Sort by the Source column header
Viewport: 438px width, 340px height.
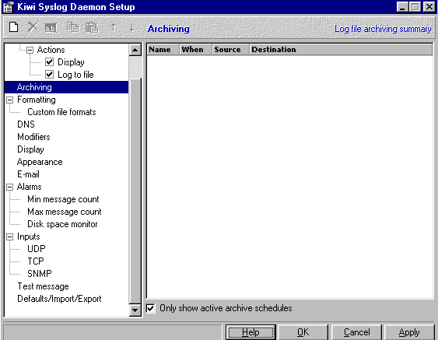tap(230, 50)
